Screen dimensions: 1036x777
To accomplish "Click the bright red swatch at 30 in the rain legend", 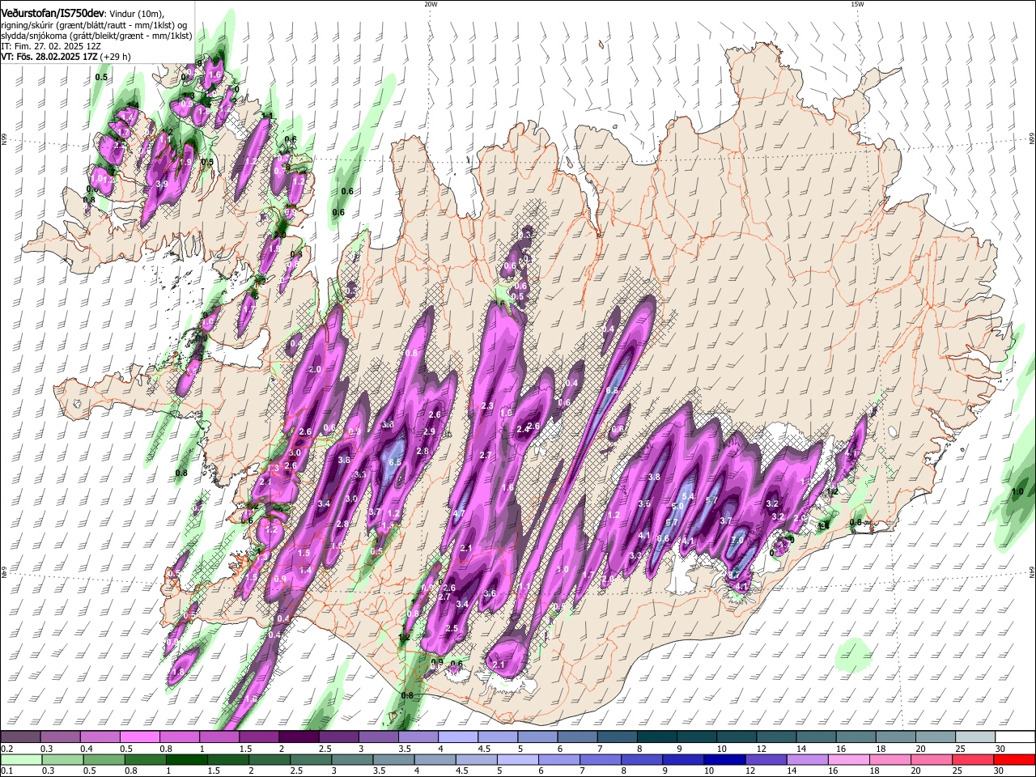I will [x=1014, y=759].
